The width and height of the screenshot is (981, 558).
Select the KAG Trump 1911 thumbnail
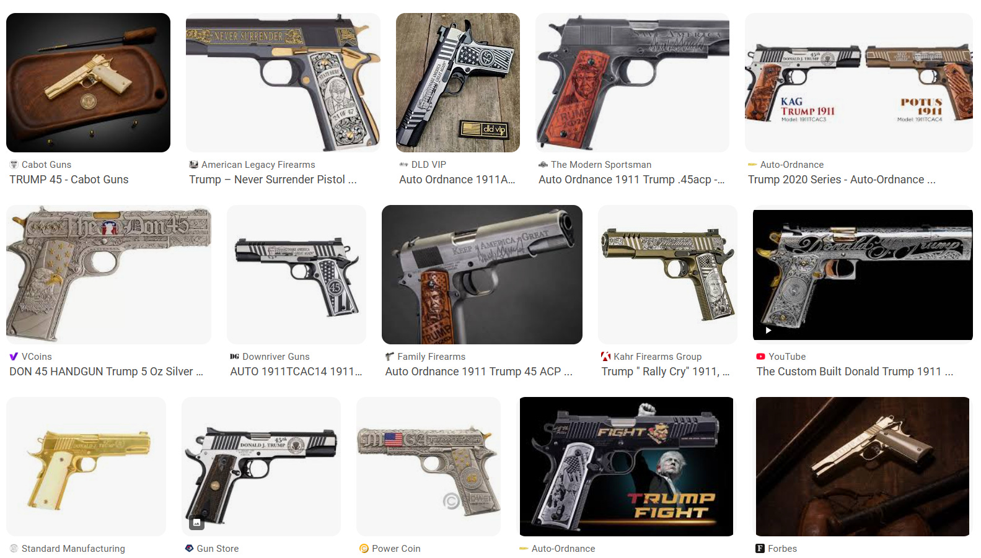pos(859,82)
